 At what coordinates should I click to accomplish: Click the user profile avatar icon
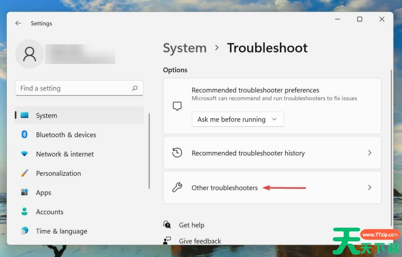point(29,54)
